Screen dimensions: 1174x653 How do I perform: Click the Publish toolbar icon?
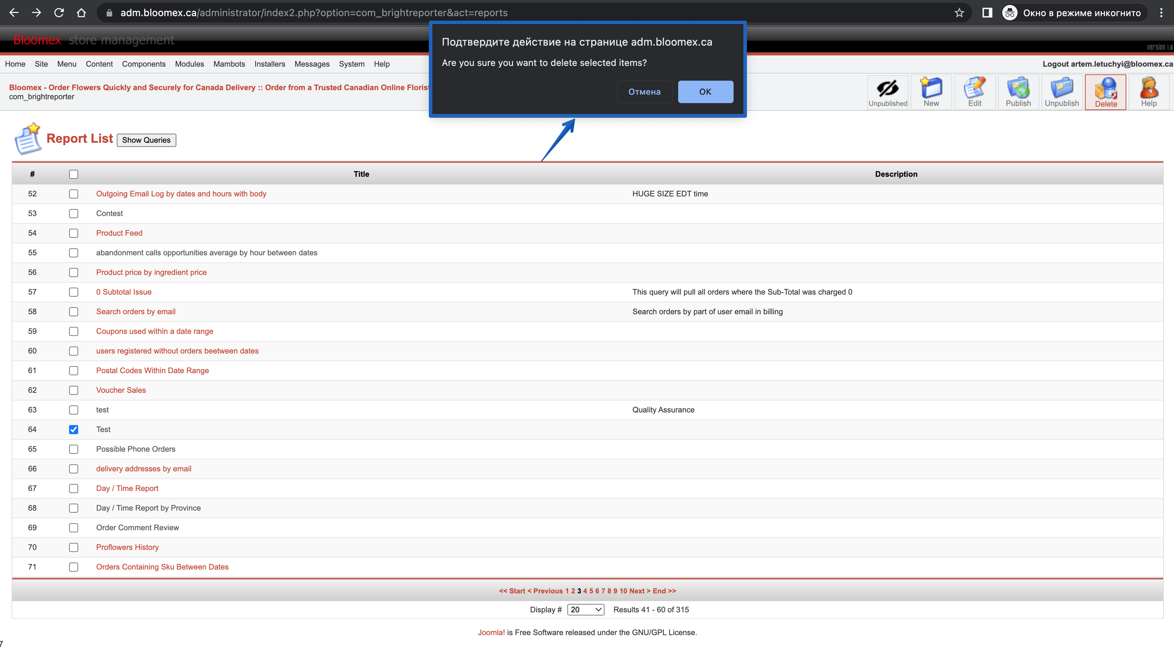pyautogui.click(x=1018, y=92)
